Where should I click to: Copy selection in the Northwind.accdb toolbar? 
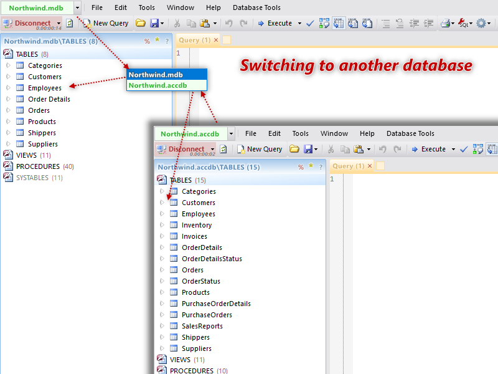coord(345,149)
